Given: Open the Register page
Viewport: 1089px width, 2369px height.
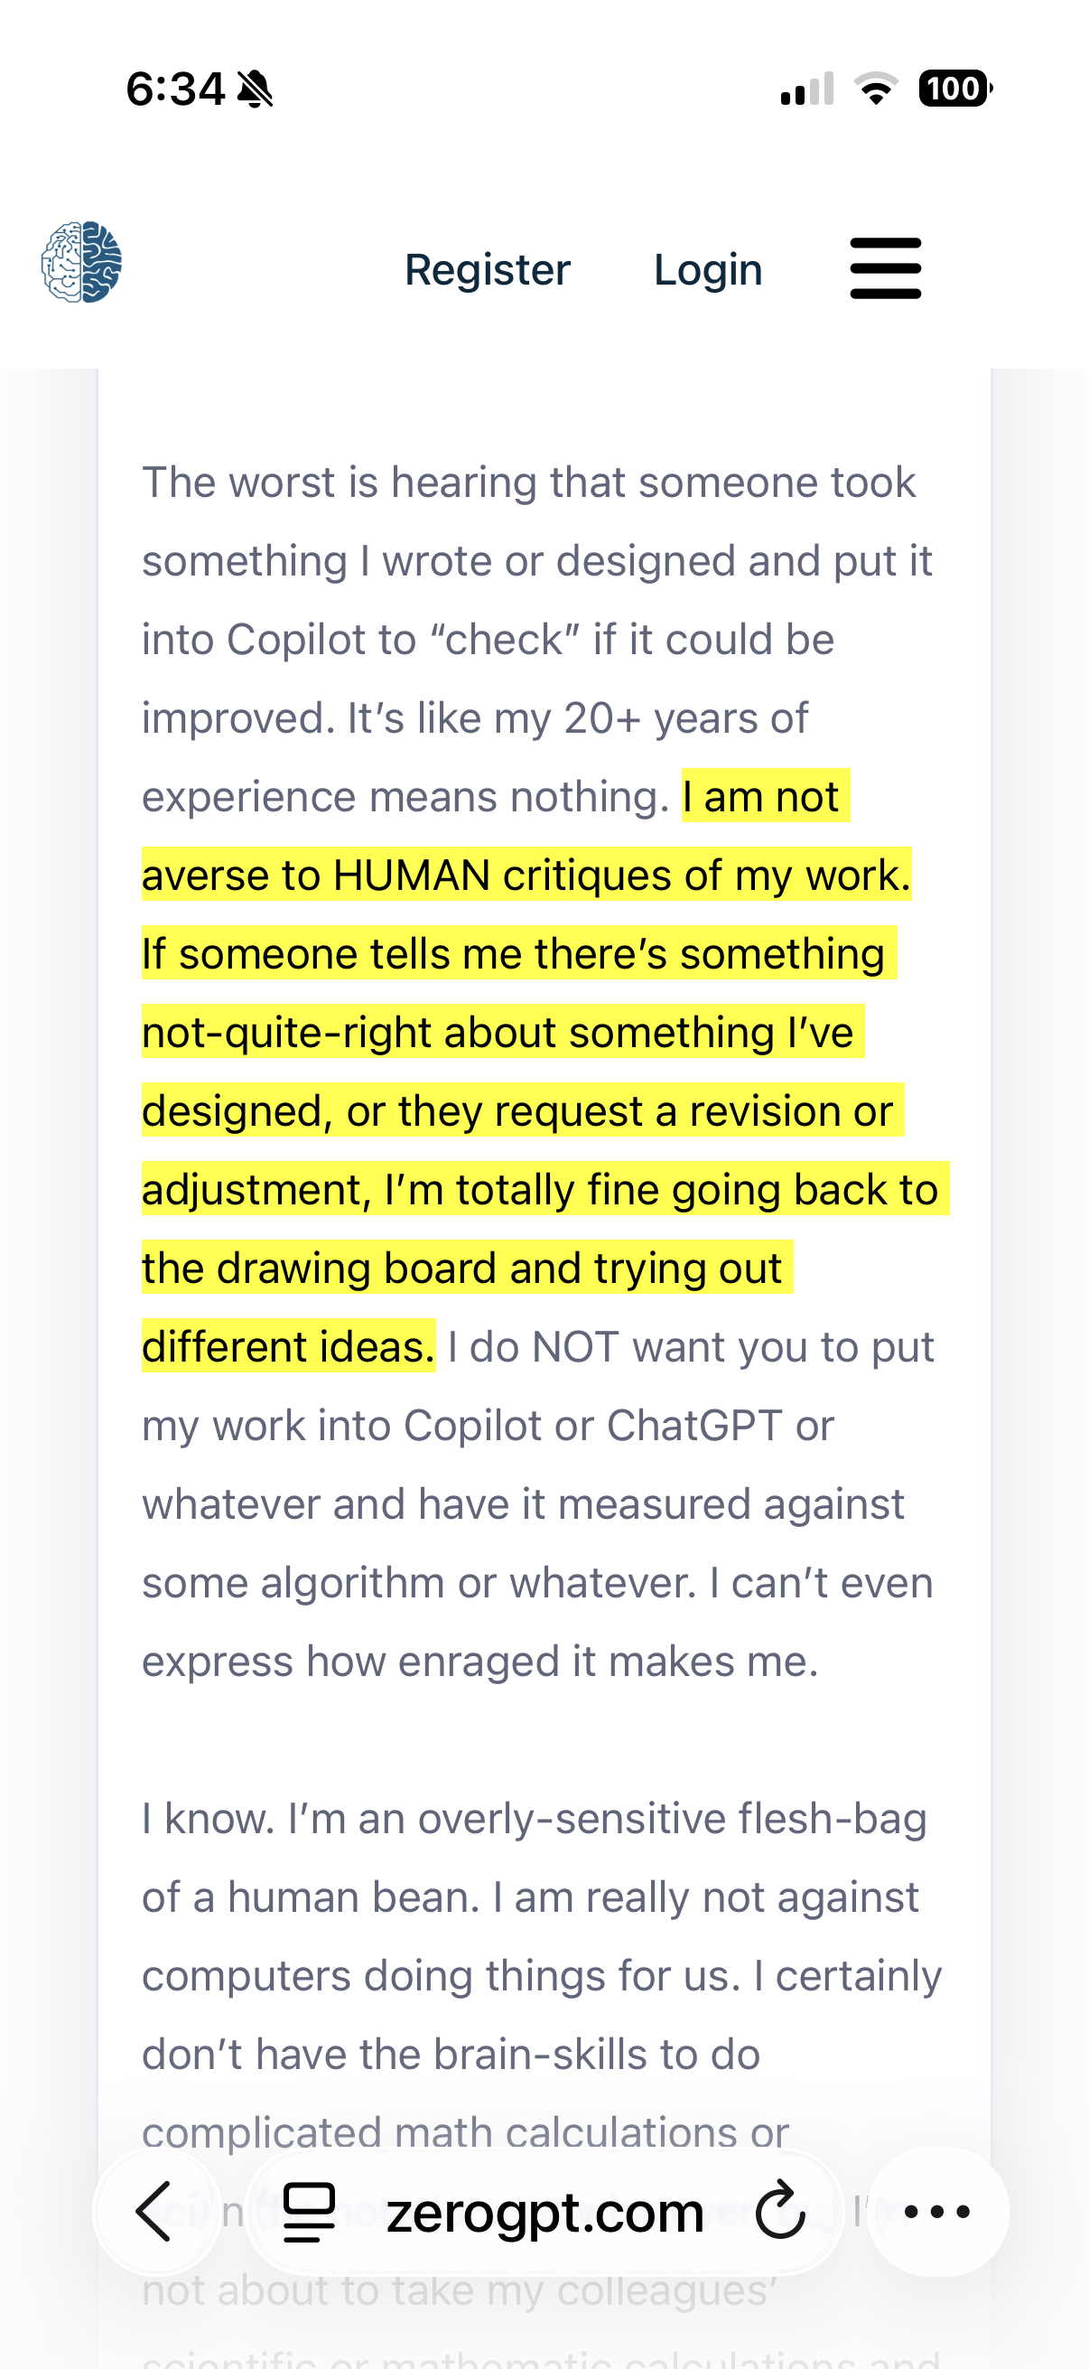Looking at the screenshot, I should (x=487, y=269).
